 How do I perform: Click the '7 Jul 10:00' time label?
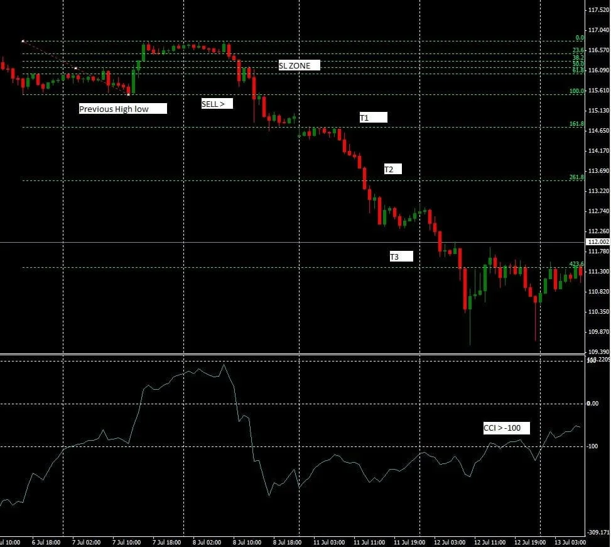point(126,543)
